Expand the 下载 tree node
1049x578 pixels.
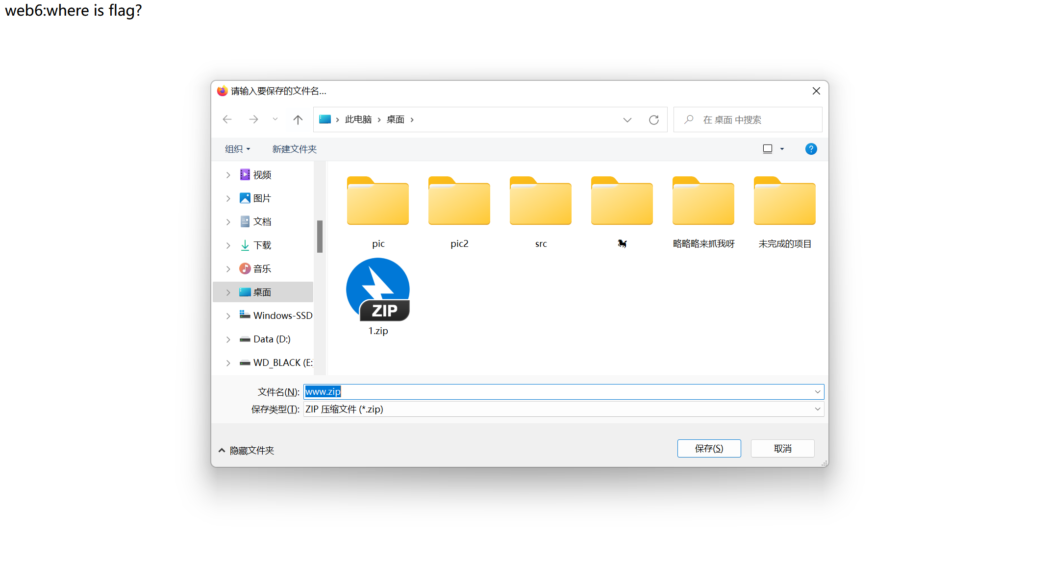click(x=228, y=245)
